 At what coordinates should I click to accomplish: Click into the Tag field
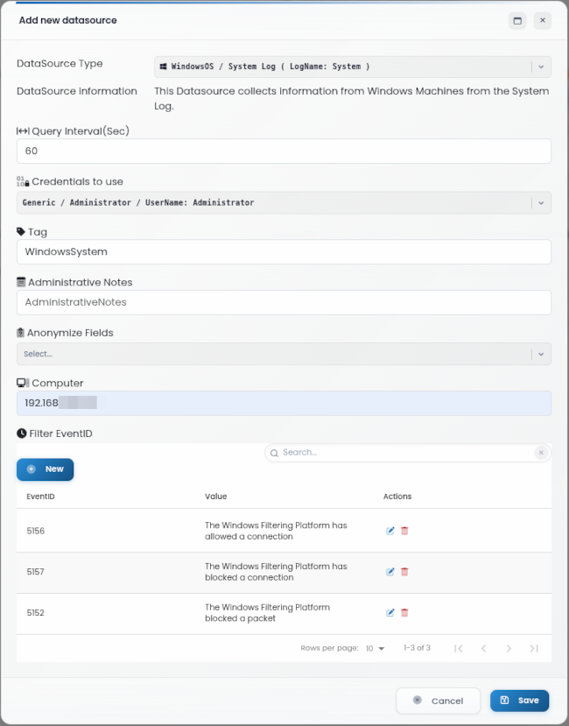(x=284, y=252)
